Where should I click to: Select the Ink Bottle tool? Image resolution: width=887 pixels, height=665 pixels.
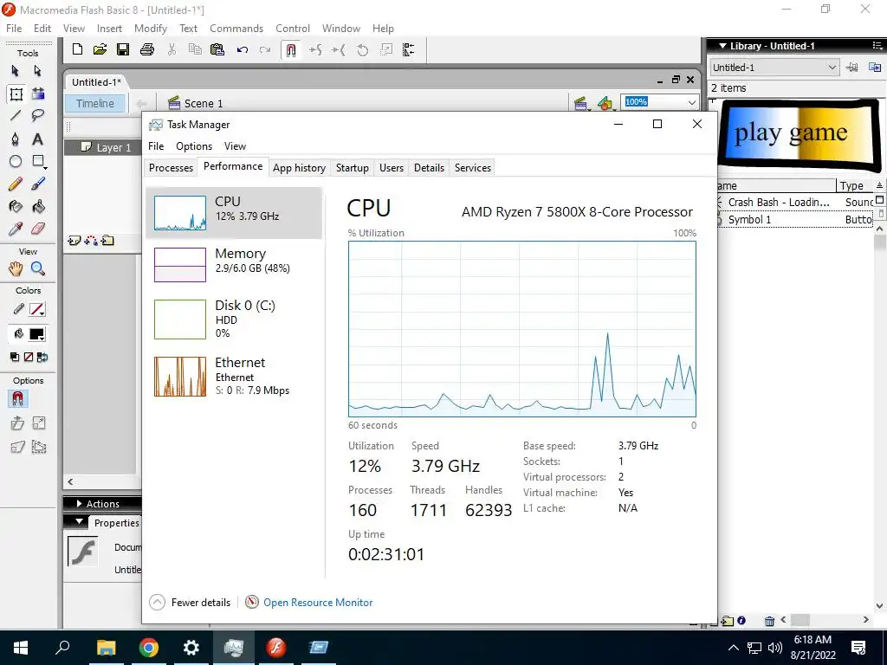tap(16, 206)
